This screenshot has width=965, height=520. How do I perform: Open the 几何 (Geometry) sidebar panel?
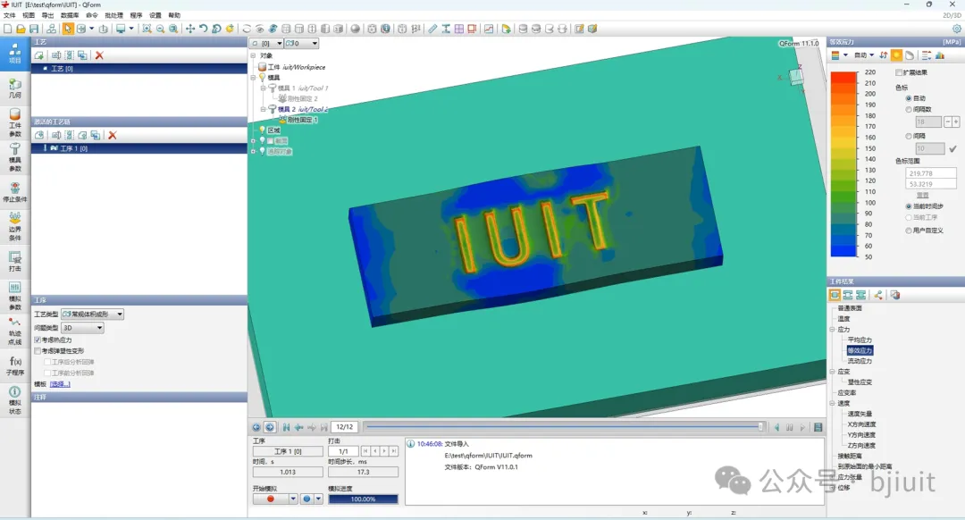(x=15, y=88)
